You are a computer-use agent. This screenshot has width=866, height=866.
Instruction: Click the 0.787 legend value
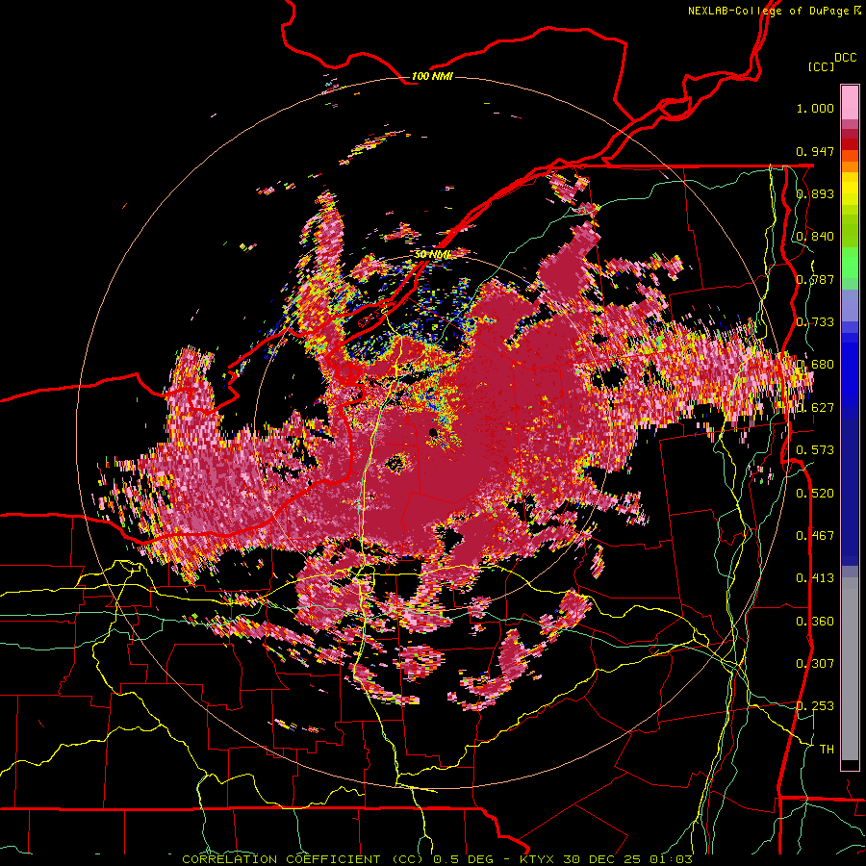point(815,279)
